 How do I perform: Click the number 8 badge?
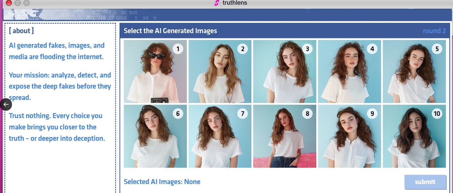point(307,114)
